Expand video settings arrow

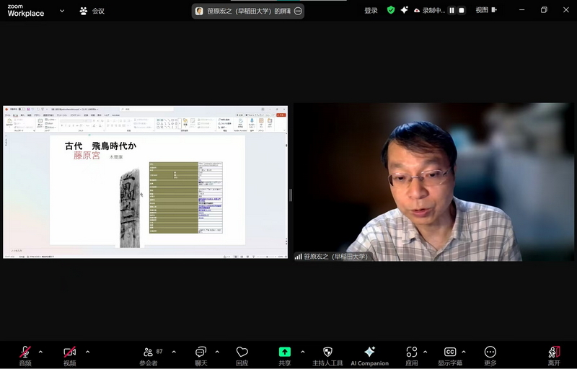click(x=87, y=352)
